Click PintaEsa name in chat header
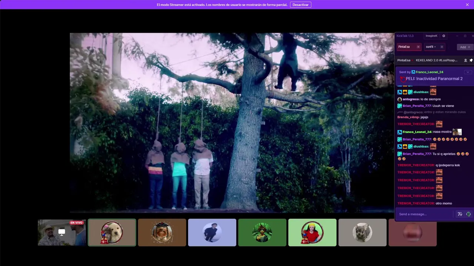This screenshot has height=266, width=474. pos(404,60)
